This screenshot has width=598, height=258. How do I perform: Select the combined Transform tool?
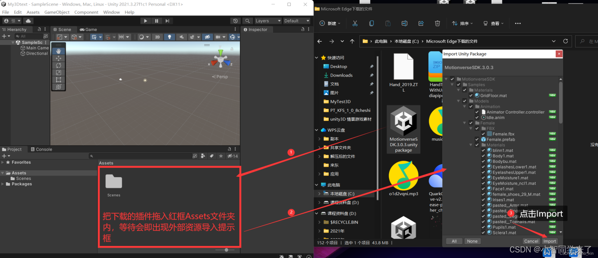click(x=59, y=87)
